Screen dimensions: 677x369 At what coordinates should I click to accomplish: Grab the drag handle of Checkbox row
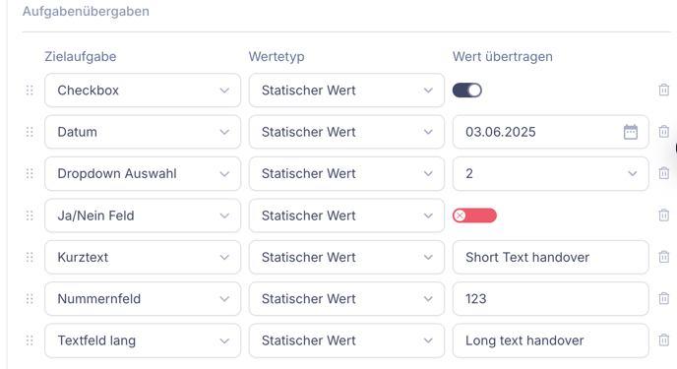pyautogui.click(x=30, y=91)
